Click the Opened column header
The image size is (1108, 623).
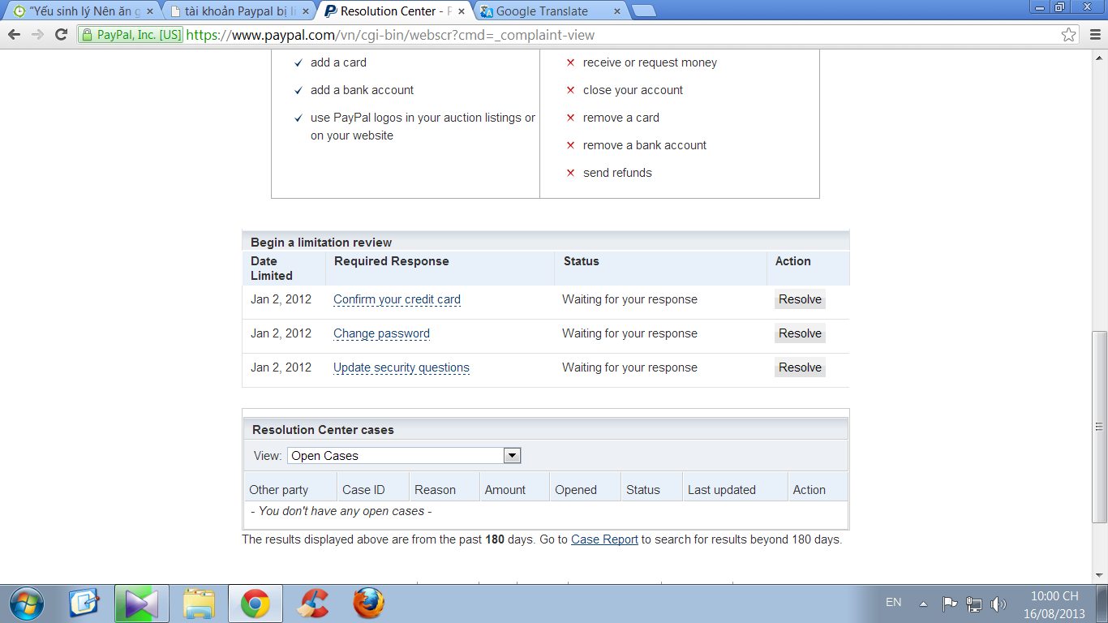click(576, 490)
